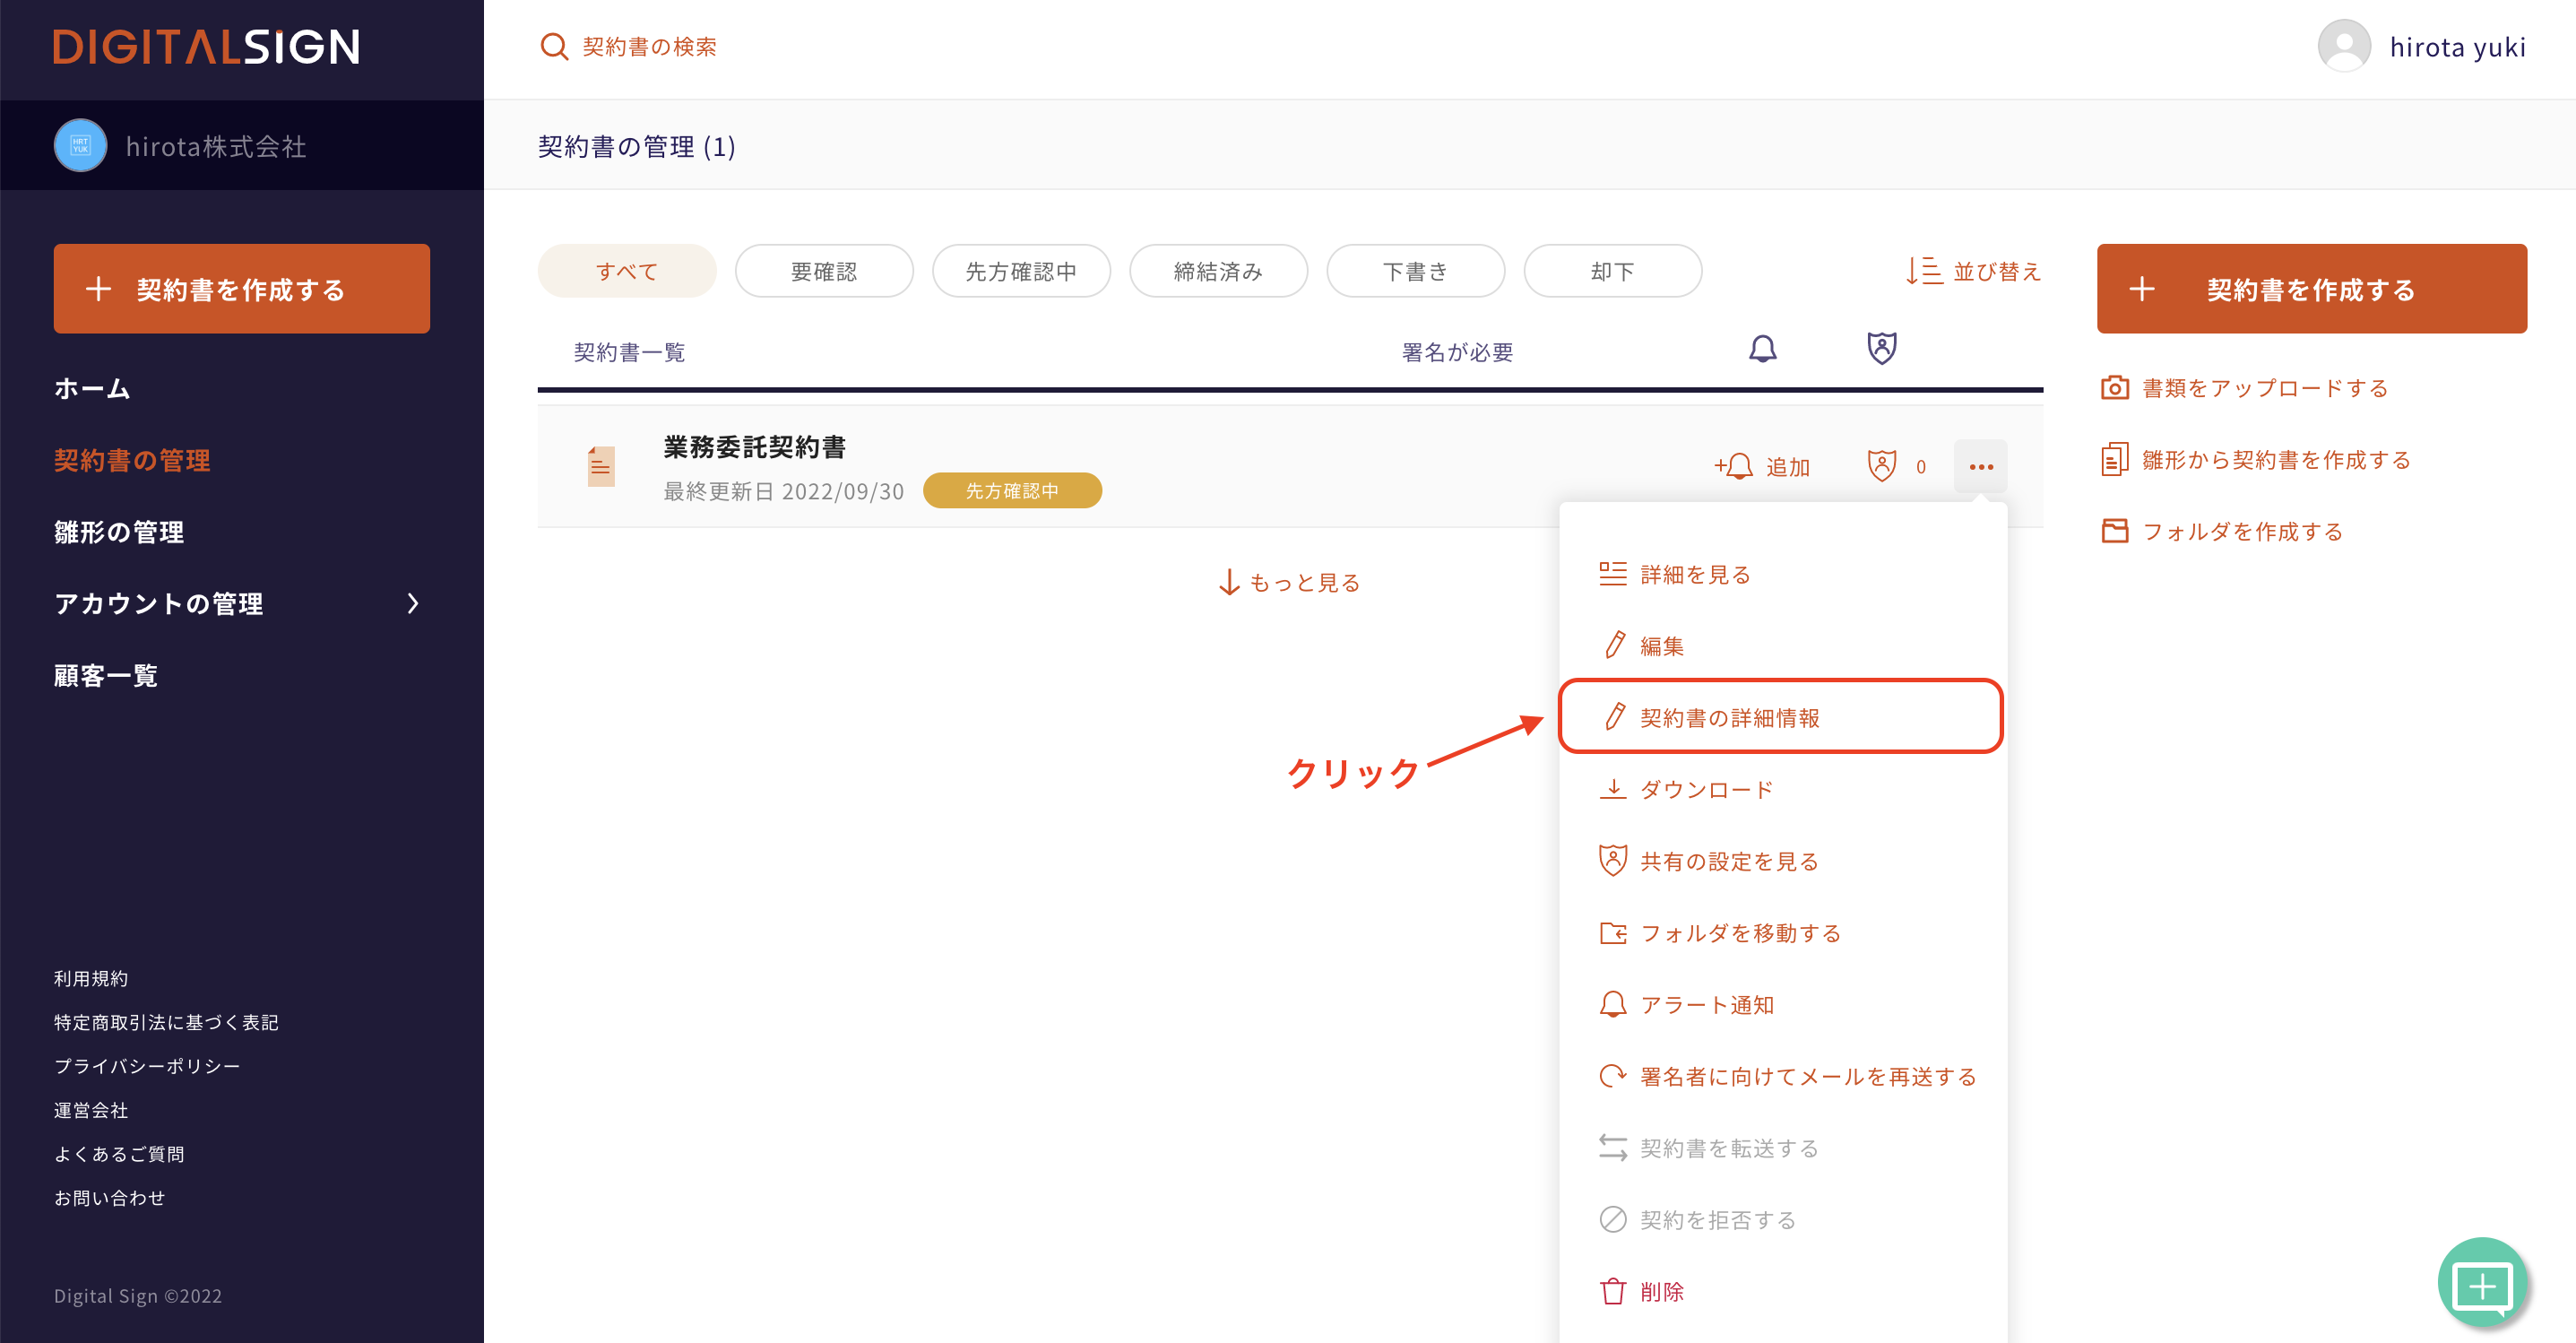Open 特定商取引法に基づく表記 link

pos(167,1022)
